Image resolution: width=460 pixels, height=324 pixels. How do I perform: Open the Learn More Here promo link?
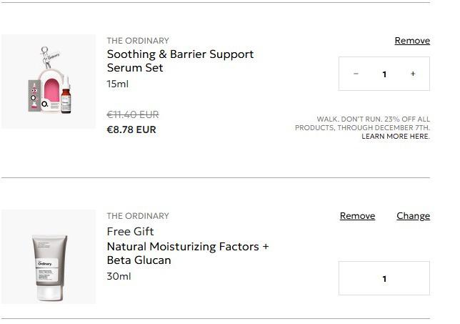396,137
